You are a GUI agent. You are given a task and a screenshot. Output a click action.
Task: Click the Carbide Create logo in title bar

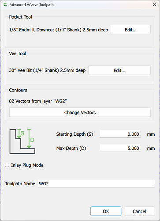(x=5, y=5)
